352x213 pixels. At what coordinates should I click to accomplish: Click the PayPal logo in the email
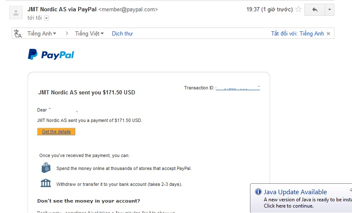pyautogui.click(x=51, y=55)
